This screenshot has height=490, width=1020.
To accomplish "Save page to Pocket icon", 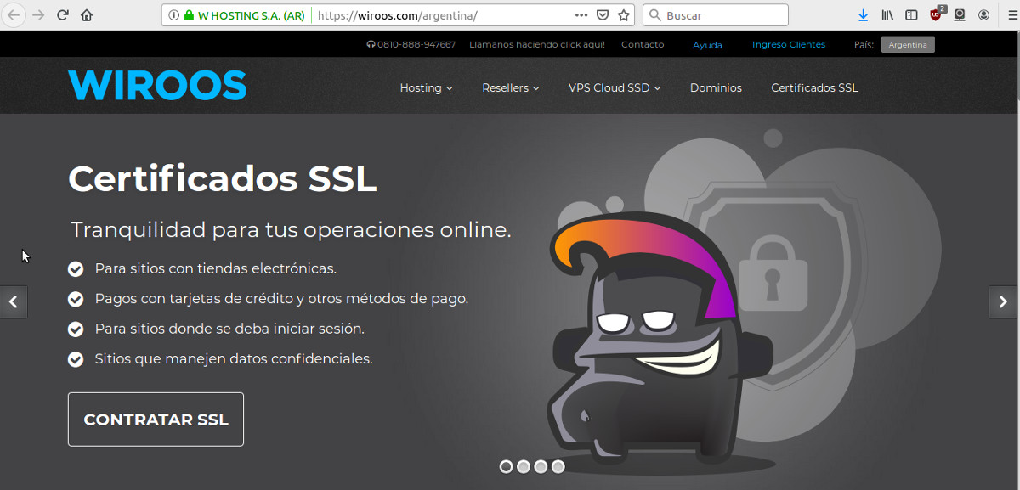I will (x=603, y=15).
